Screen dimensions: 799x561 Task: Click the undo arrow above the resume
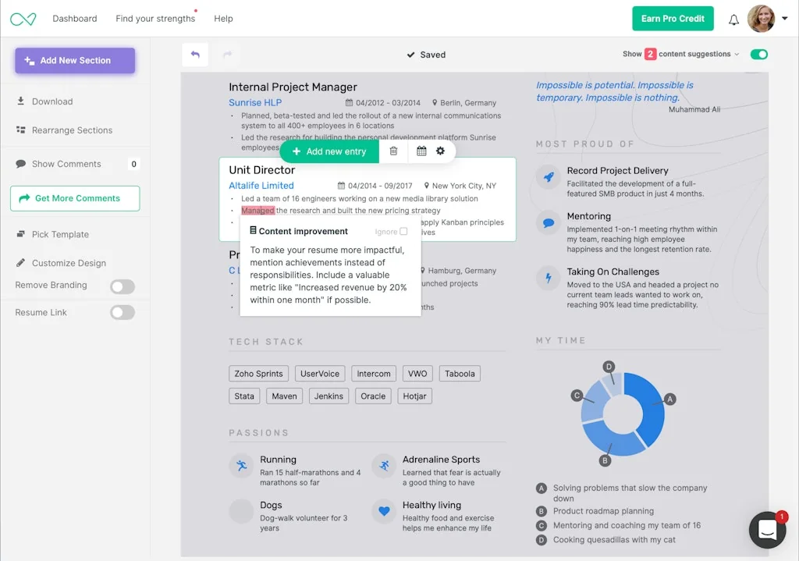[x=194, y=55]
